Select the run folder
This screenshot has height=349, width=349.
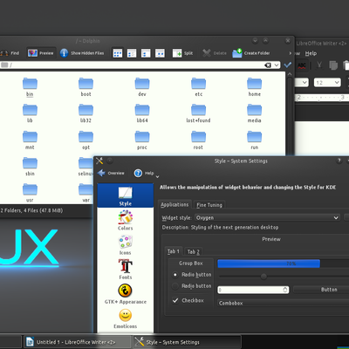point(255,140)
